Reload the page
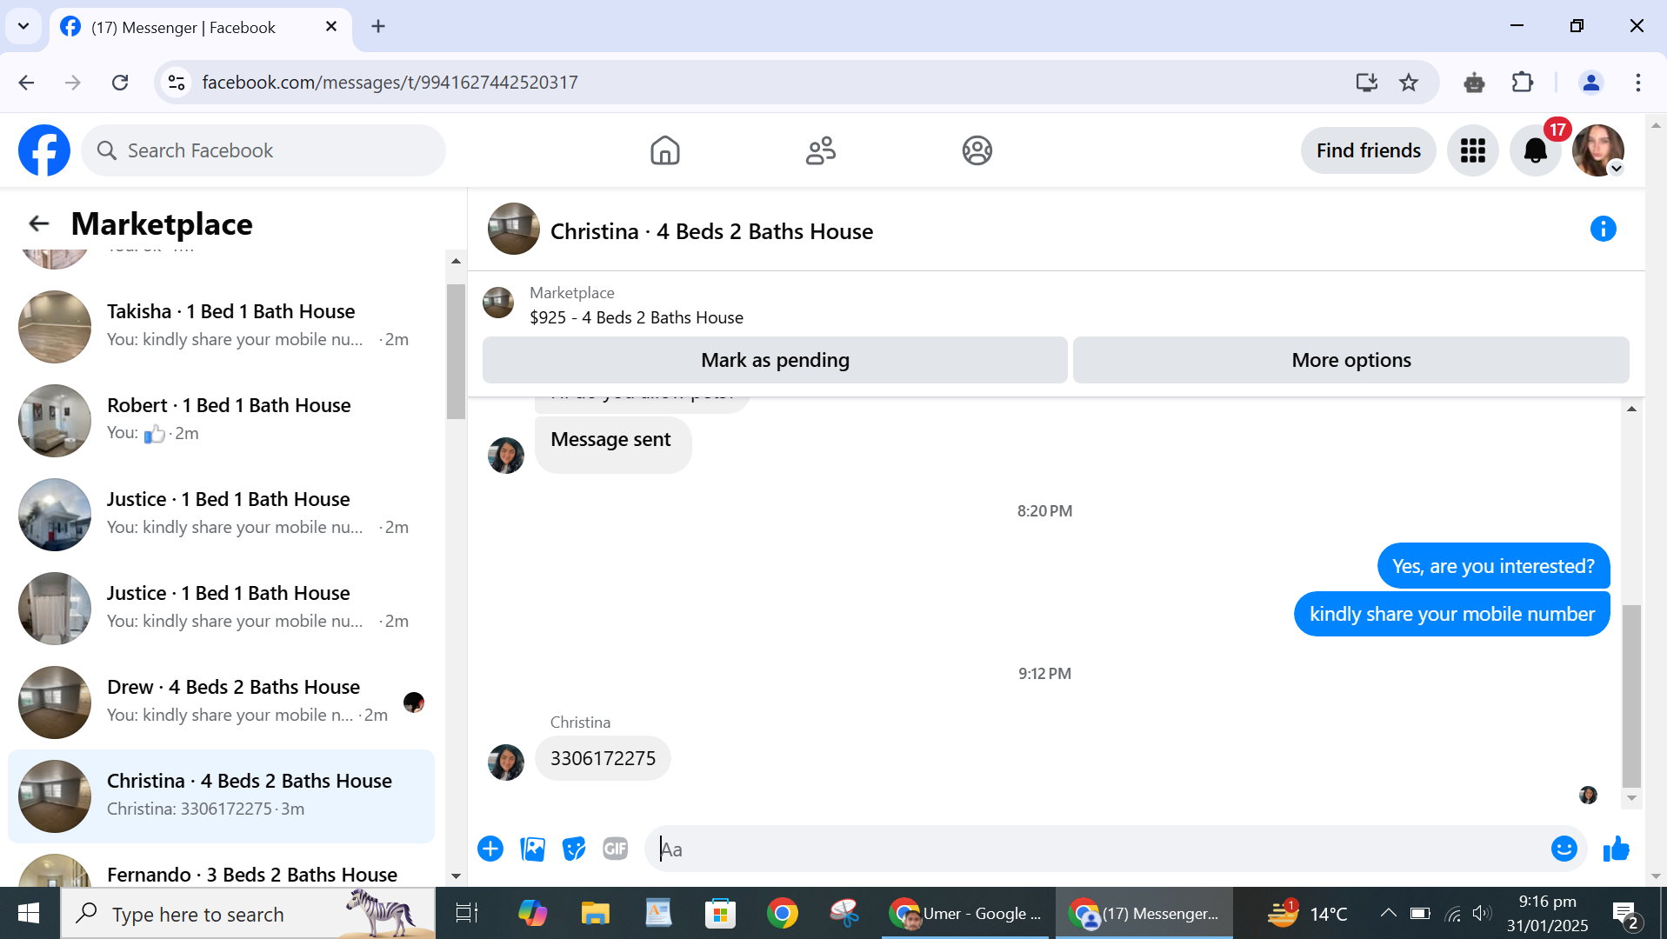Image resolution: width=1667 pixels, height=939 pixels. click(120, 83)
